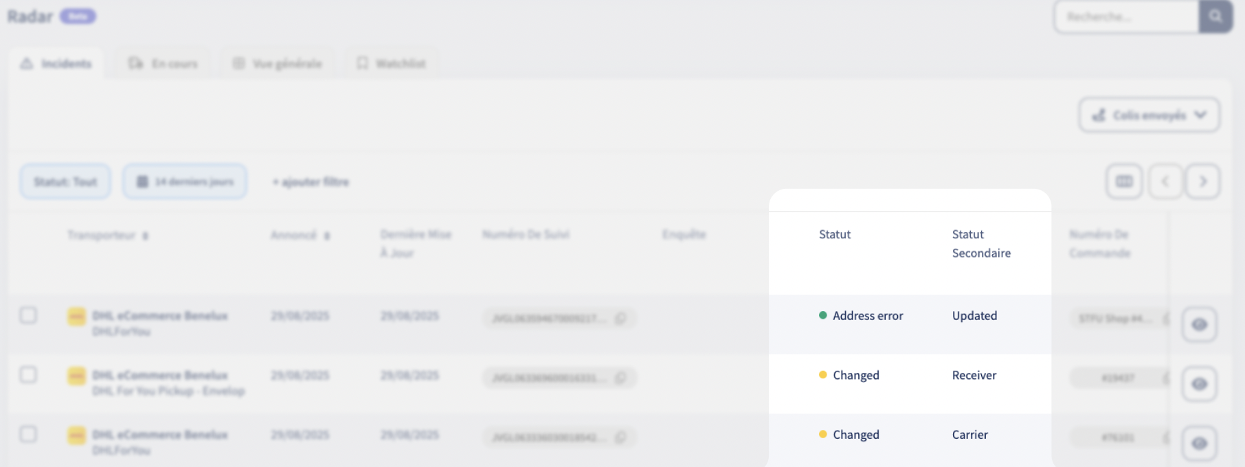The width and height of the screenshot is (1245, 467).
Task: Open the Watchlist tab
Action: (x=391, y=63)
